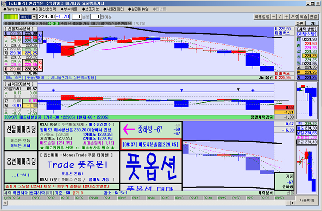
Task: Click the 정 230.20 value
Action: [307, 124]
